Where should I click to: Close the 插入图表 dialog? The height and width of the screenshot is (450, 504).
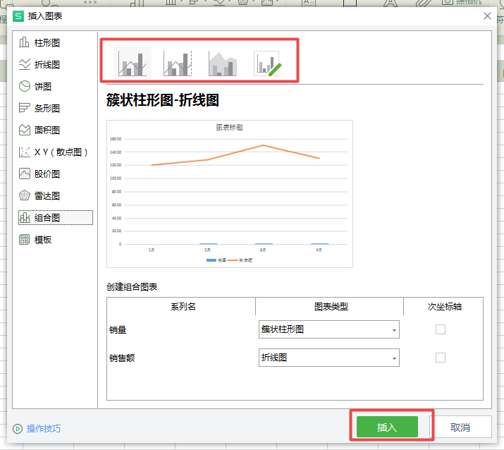pyautogui.click(x=486, y=16)
